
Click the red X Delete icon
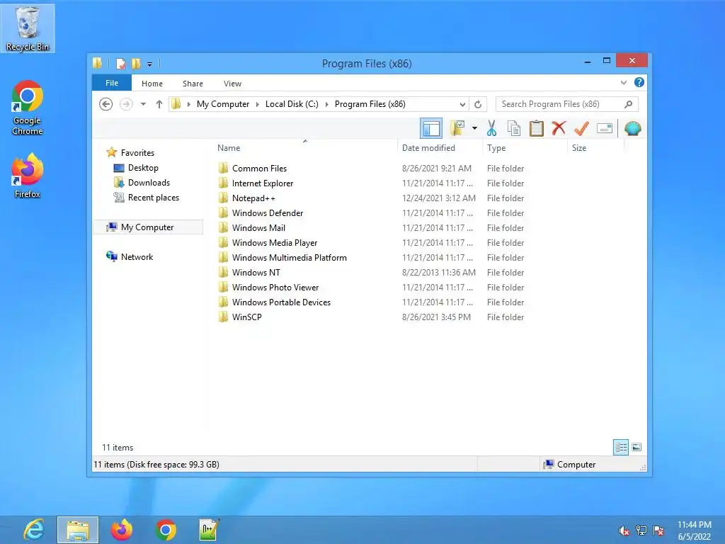coord(559,128)
